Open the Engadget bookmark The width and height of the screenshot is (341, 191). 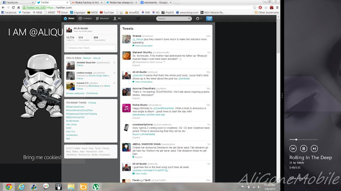pyautogui.click(x=78, y=13)
